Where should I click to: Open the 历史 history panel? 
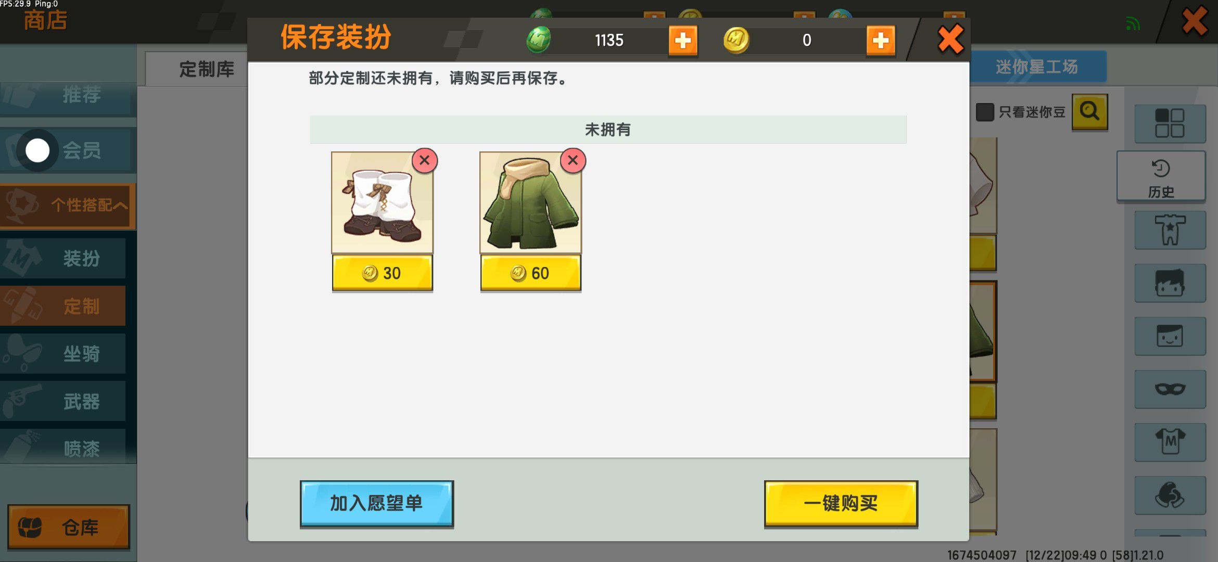(1161, 176)
